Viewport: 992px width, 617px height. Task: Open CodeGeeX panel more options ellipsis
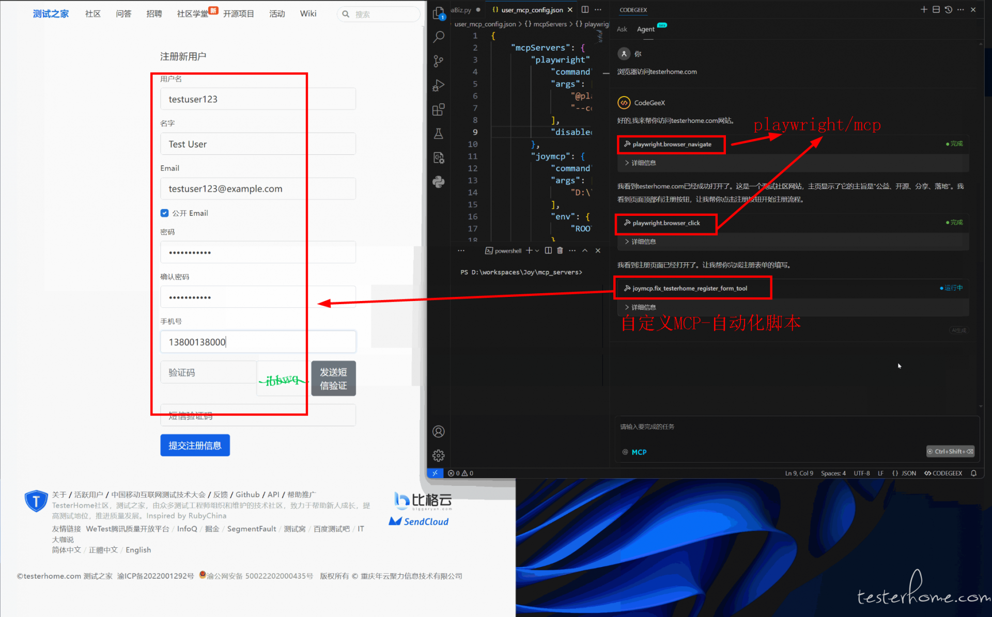click(961, 9)
